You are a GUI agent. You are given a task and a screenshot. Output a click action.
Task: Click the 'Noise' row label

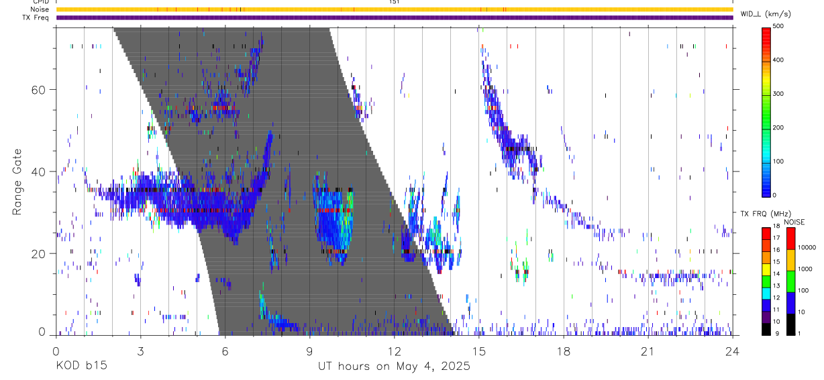click(x=40, y=9)
